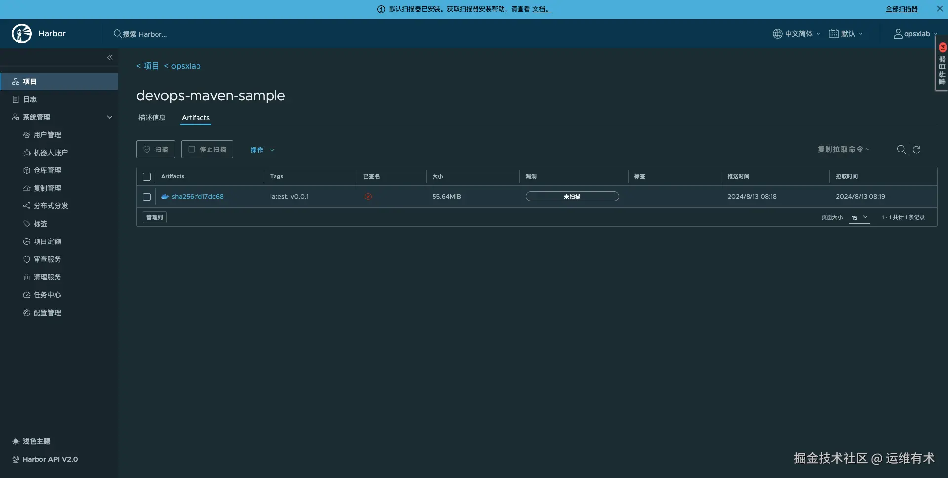The width and height of the screenshot is (948, 478).
Task: Select the Artifacts tab
Action: (195, 118)
